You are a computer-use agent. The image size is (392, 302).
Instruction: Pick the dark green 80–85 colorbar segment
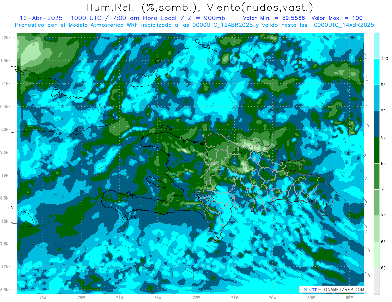(x=377, y=150)
